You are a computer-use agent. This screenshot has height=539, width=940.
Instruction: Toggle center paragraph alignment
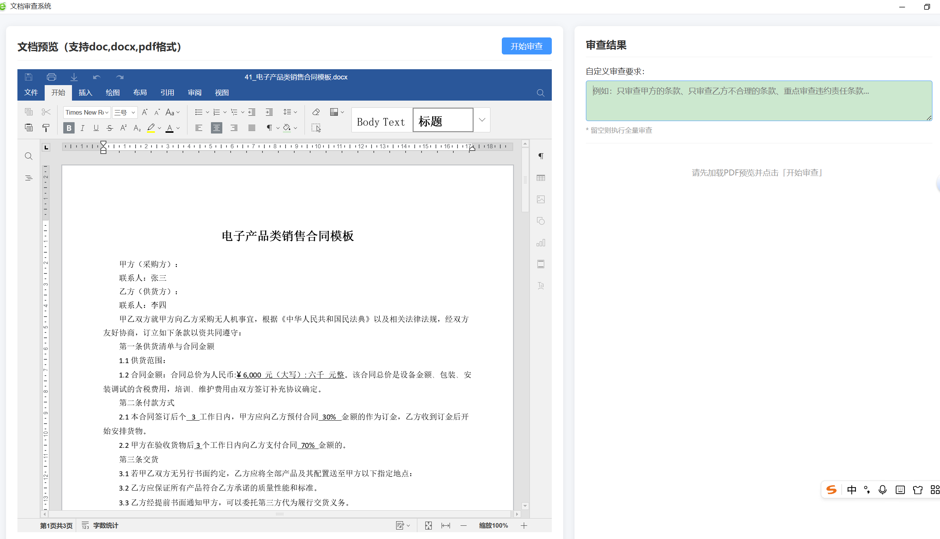[216, 128]
